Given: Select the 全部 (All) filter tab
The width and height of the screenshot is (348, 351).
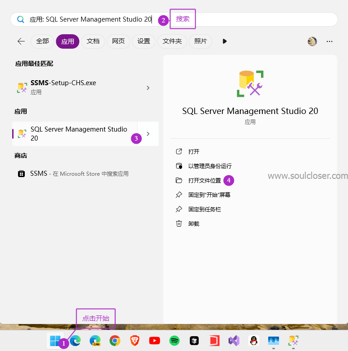Looking at the screenshot, I should coord(42,41).
